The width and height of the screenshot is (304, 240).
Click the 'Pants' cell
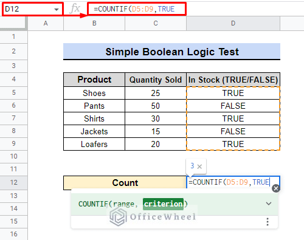pyautogui.click(x=94, y=106)
